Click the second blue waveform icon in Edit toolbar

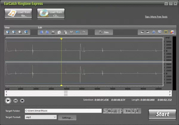pos(47,32)
